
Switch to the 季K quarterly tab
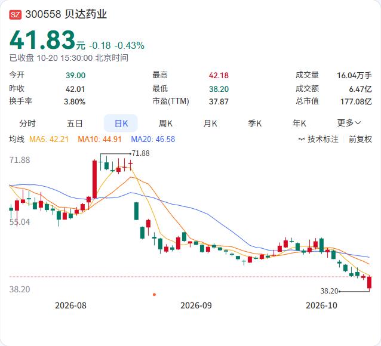tap(254, 123)
